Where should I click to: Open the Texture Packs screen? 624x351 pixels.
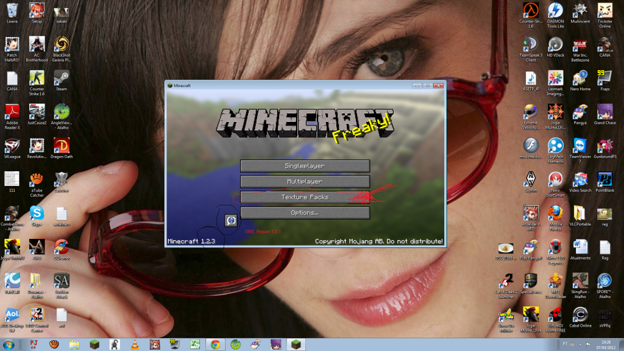[305, 197]
